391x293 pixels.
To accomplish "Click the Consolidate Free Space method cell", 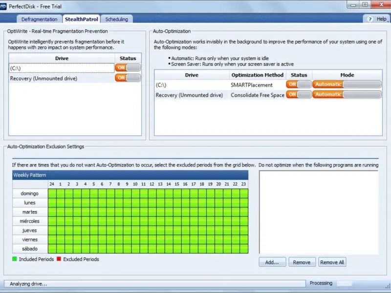I will (x=258, y=95).
